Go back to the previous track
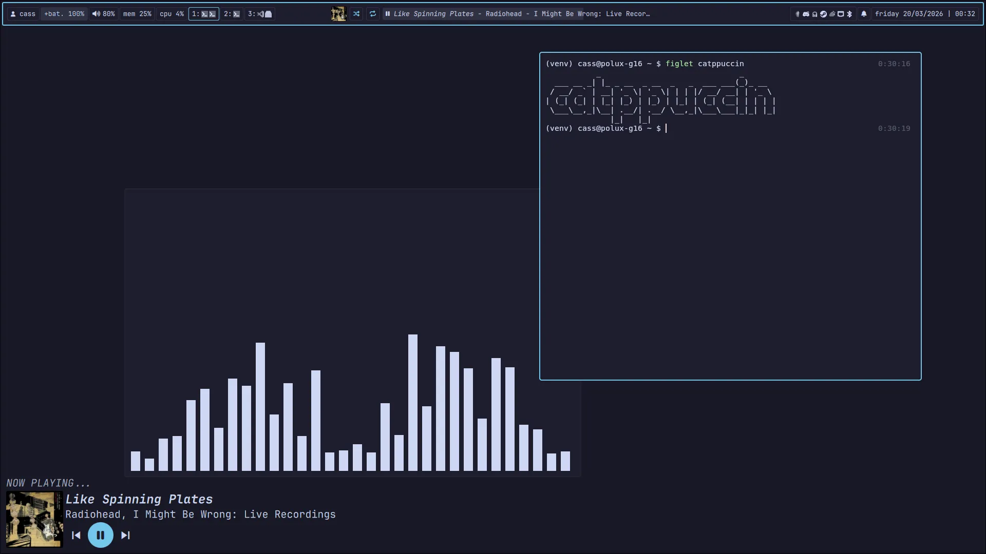 coord(76,535)
